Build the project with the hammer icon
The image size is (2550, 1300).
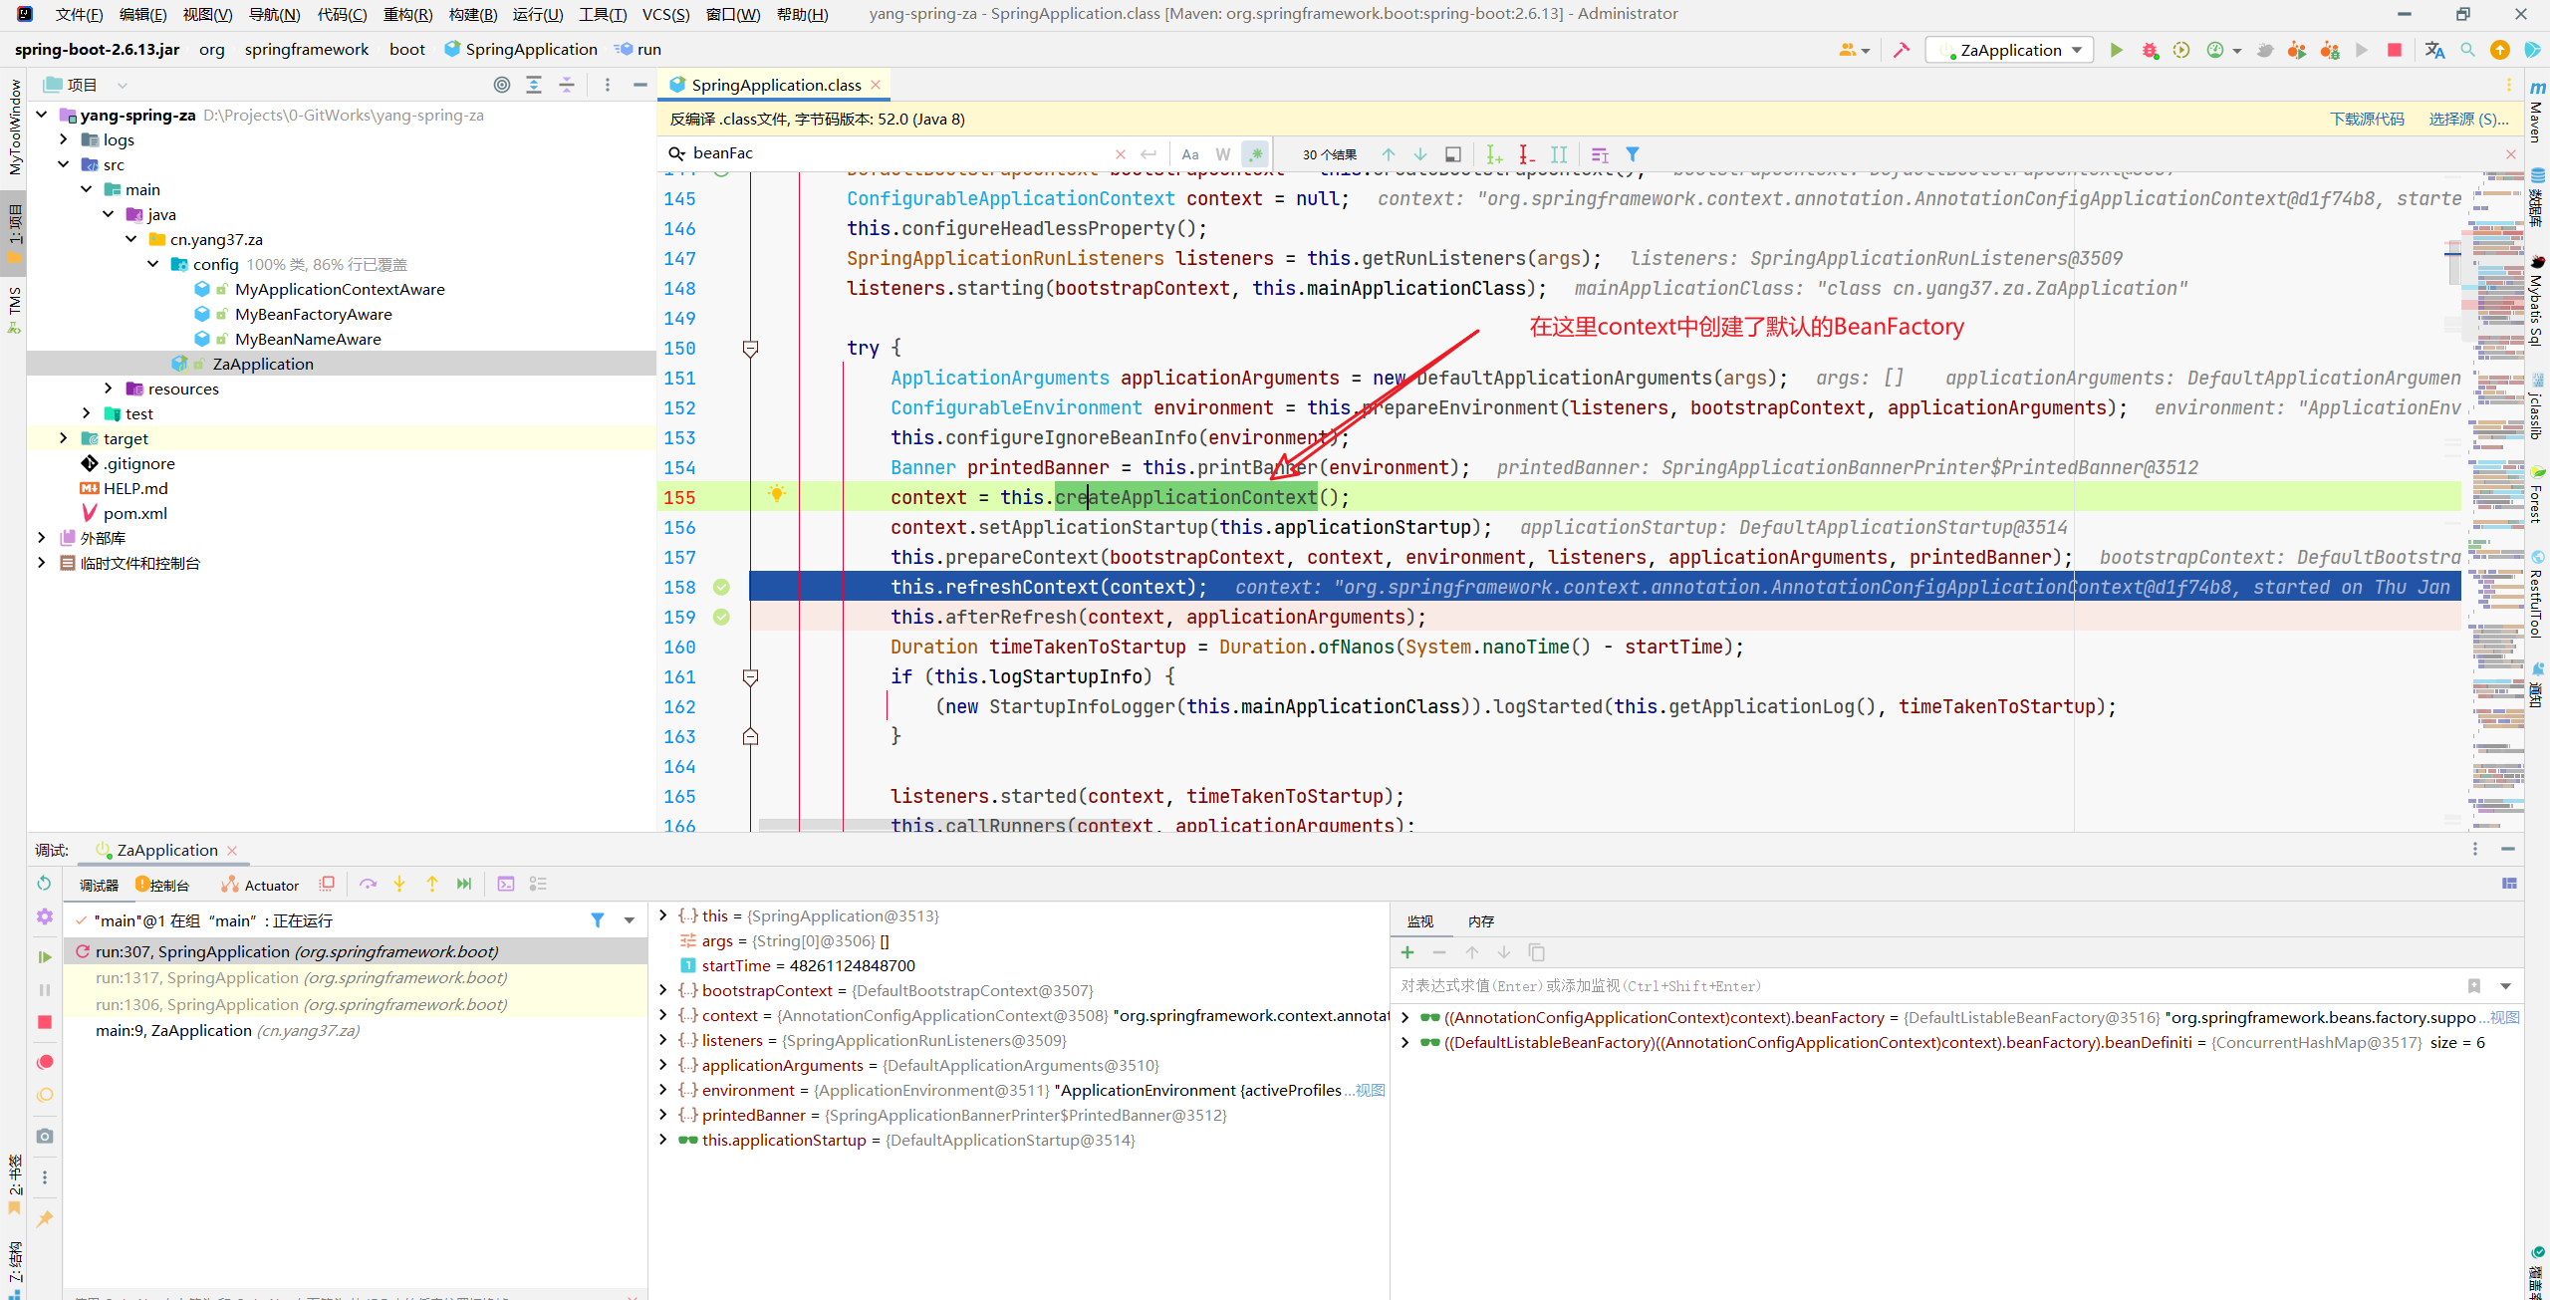pos(1902,50)
